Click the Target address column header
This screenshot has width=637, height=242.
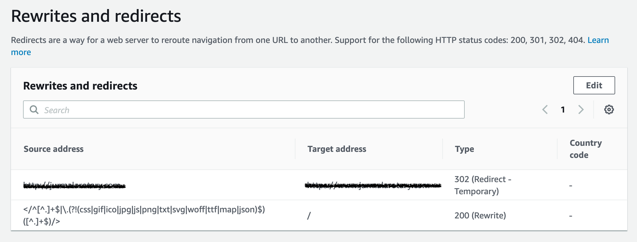pyautogui.click(x=337, y=149)
